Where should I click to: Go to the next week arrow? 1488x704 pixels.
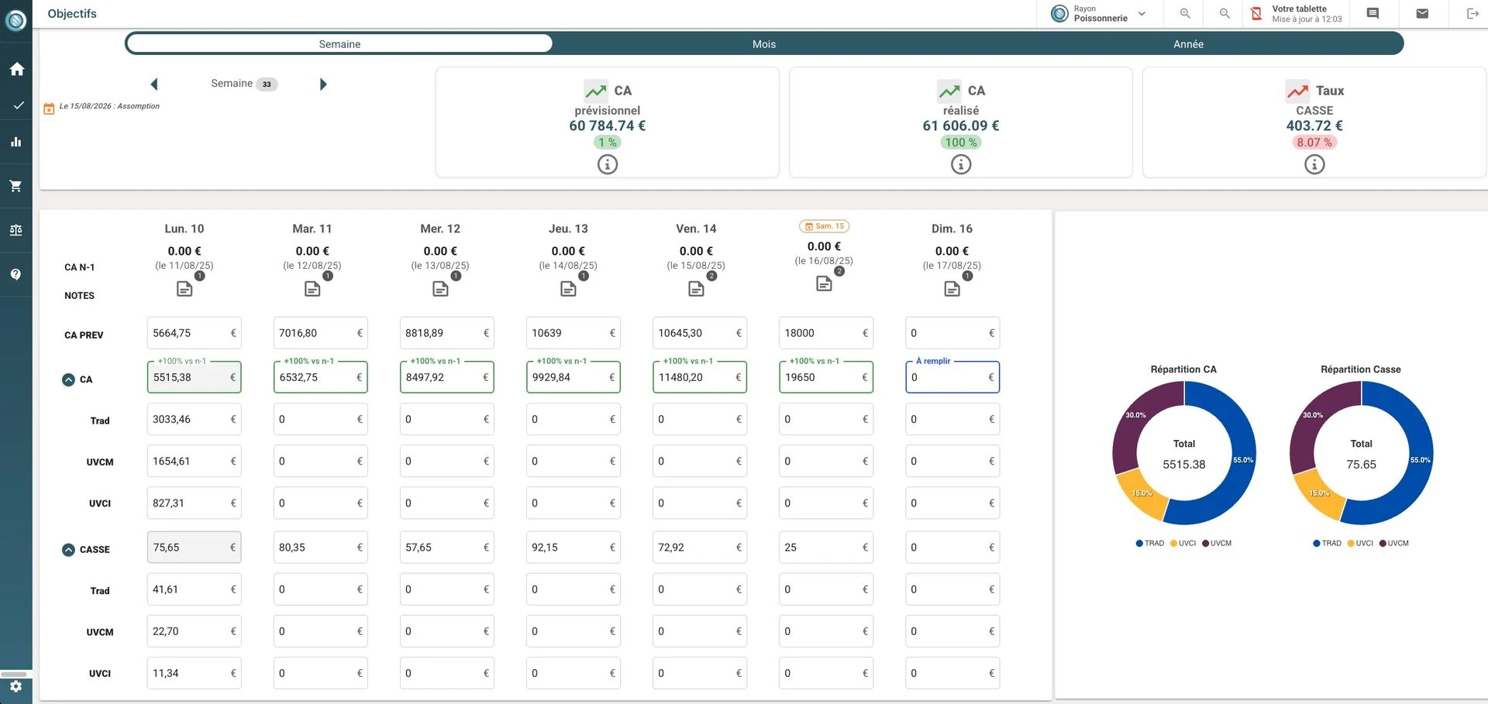[323, 84]
